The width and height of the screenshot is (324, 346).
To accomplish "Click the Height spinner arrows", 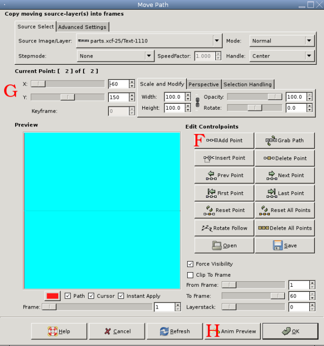I will (188, 108).
